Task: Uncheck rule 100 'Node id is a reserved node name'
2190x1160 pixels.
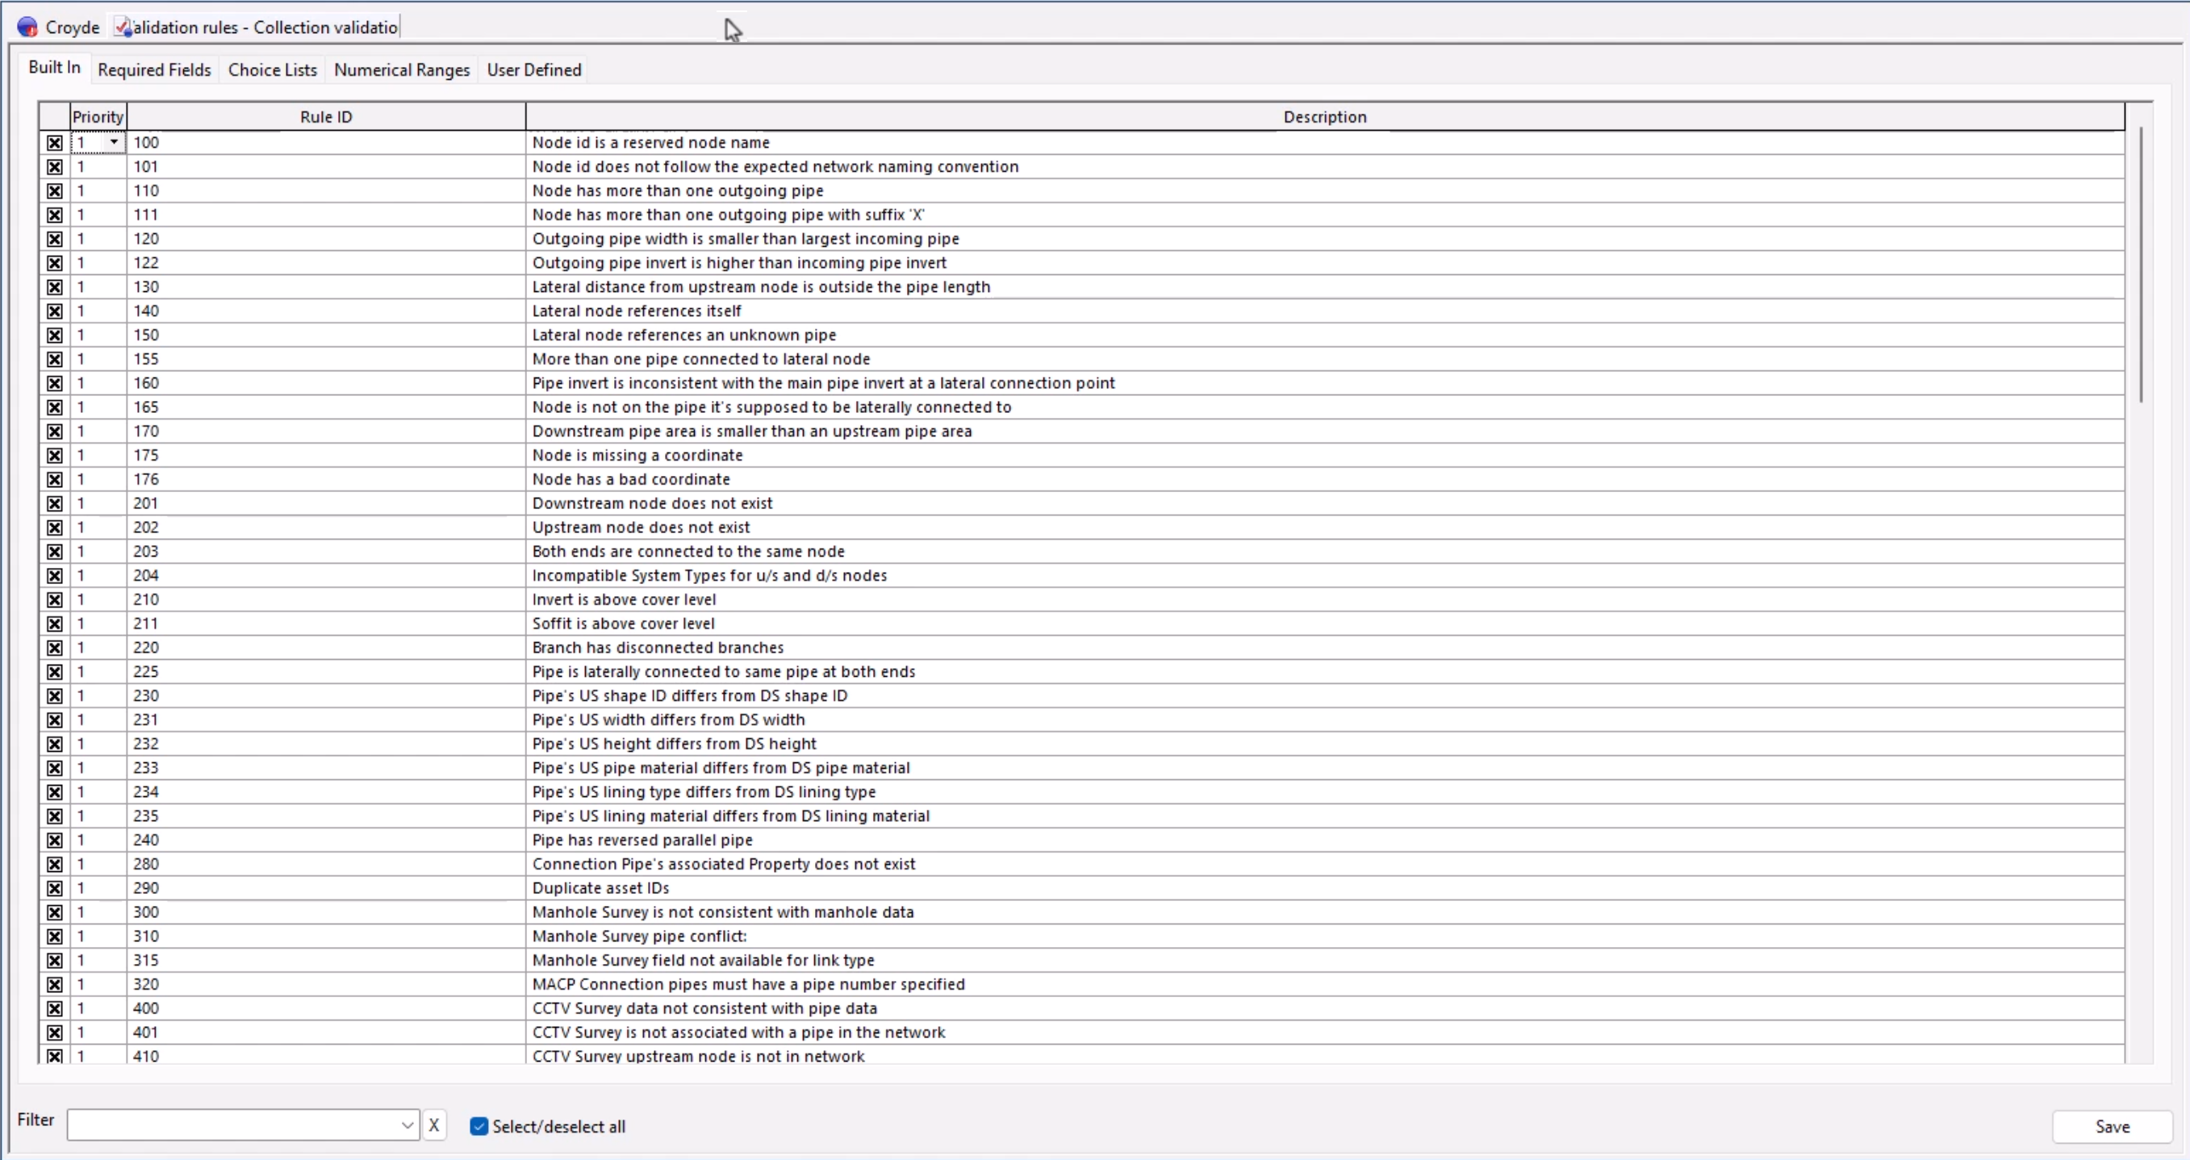Action: tap(53, 143)
